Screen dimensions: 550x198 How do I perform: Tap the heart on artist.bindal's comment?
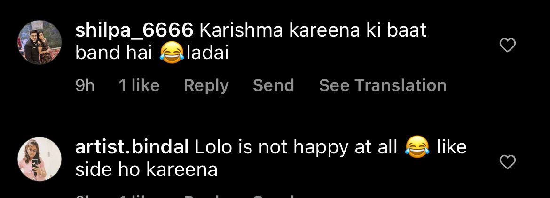[507, 161]
